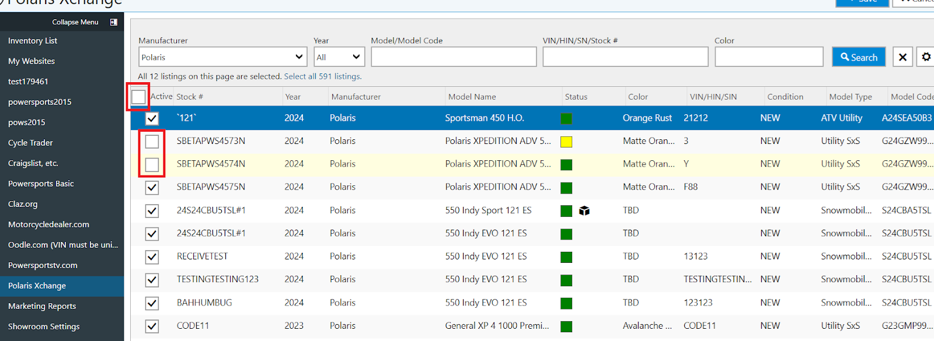
Task: Sort by the Color column header
Action: pos(638,97)
